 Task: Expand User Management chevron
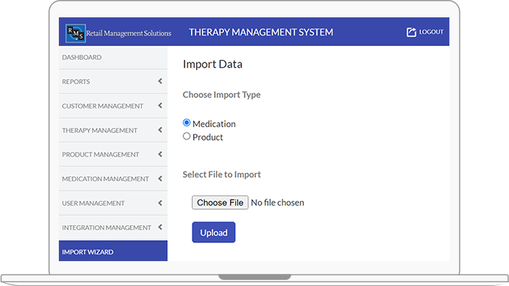[x=160, y=203]
